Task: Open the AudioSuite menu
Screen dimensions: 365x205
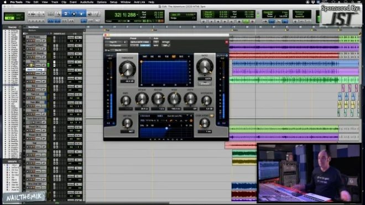Action: click(87, 2)
